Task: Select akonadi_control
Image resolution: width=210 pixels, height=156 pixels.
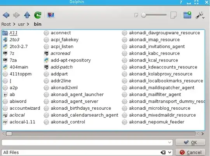Action: 65,122
